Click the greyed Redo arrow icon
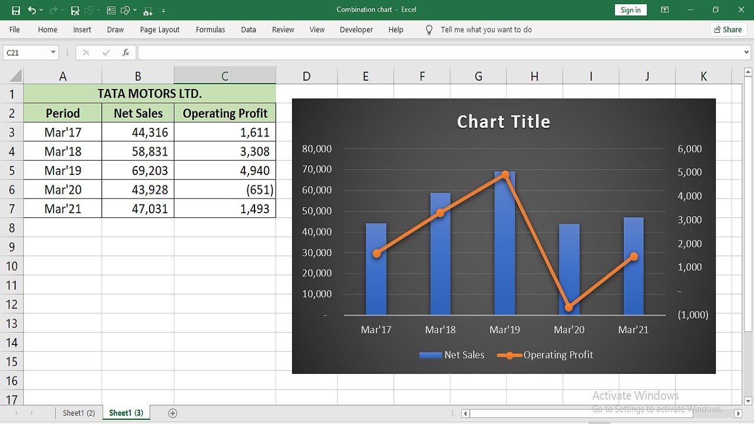754x424 pixels. (x=53, y=11)
